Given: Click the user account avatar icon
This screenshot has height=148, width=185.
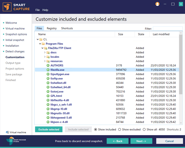Looking at the screenshot, I should 157,4.
